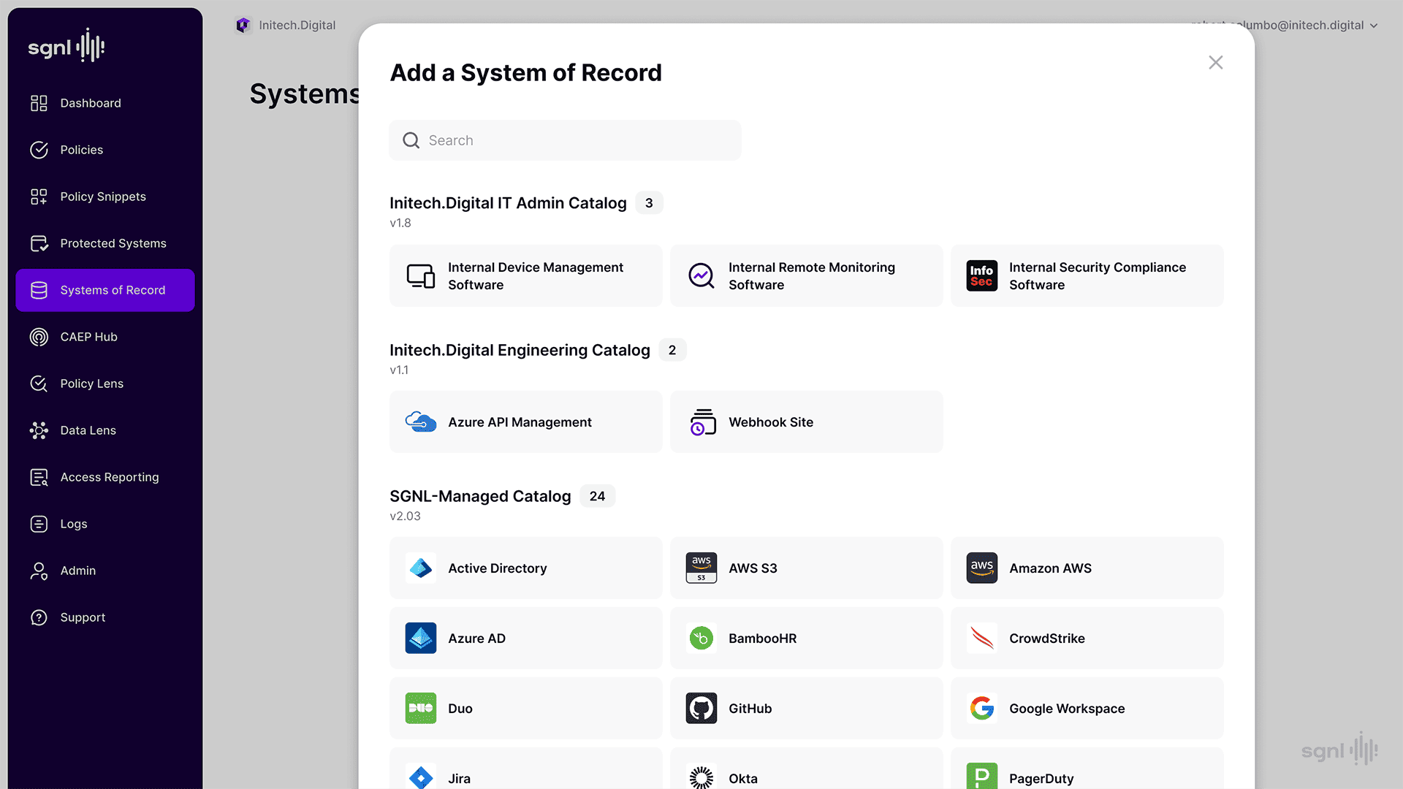Open the Dashboard menu item

91,103
